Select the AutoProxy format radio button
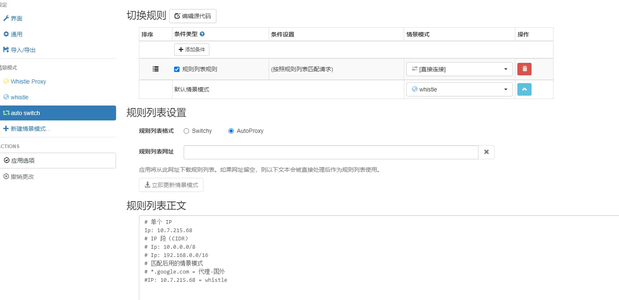619x300 pixels. coord(231,131)
